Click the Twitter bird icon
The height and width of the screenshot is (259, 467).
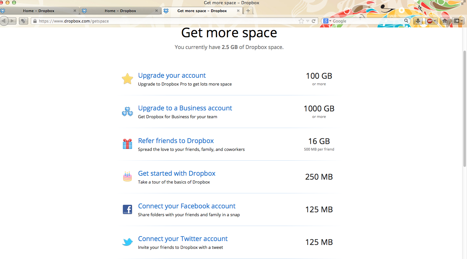point(127,242)
